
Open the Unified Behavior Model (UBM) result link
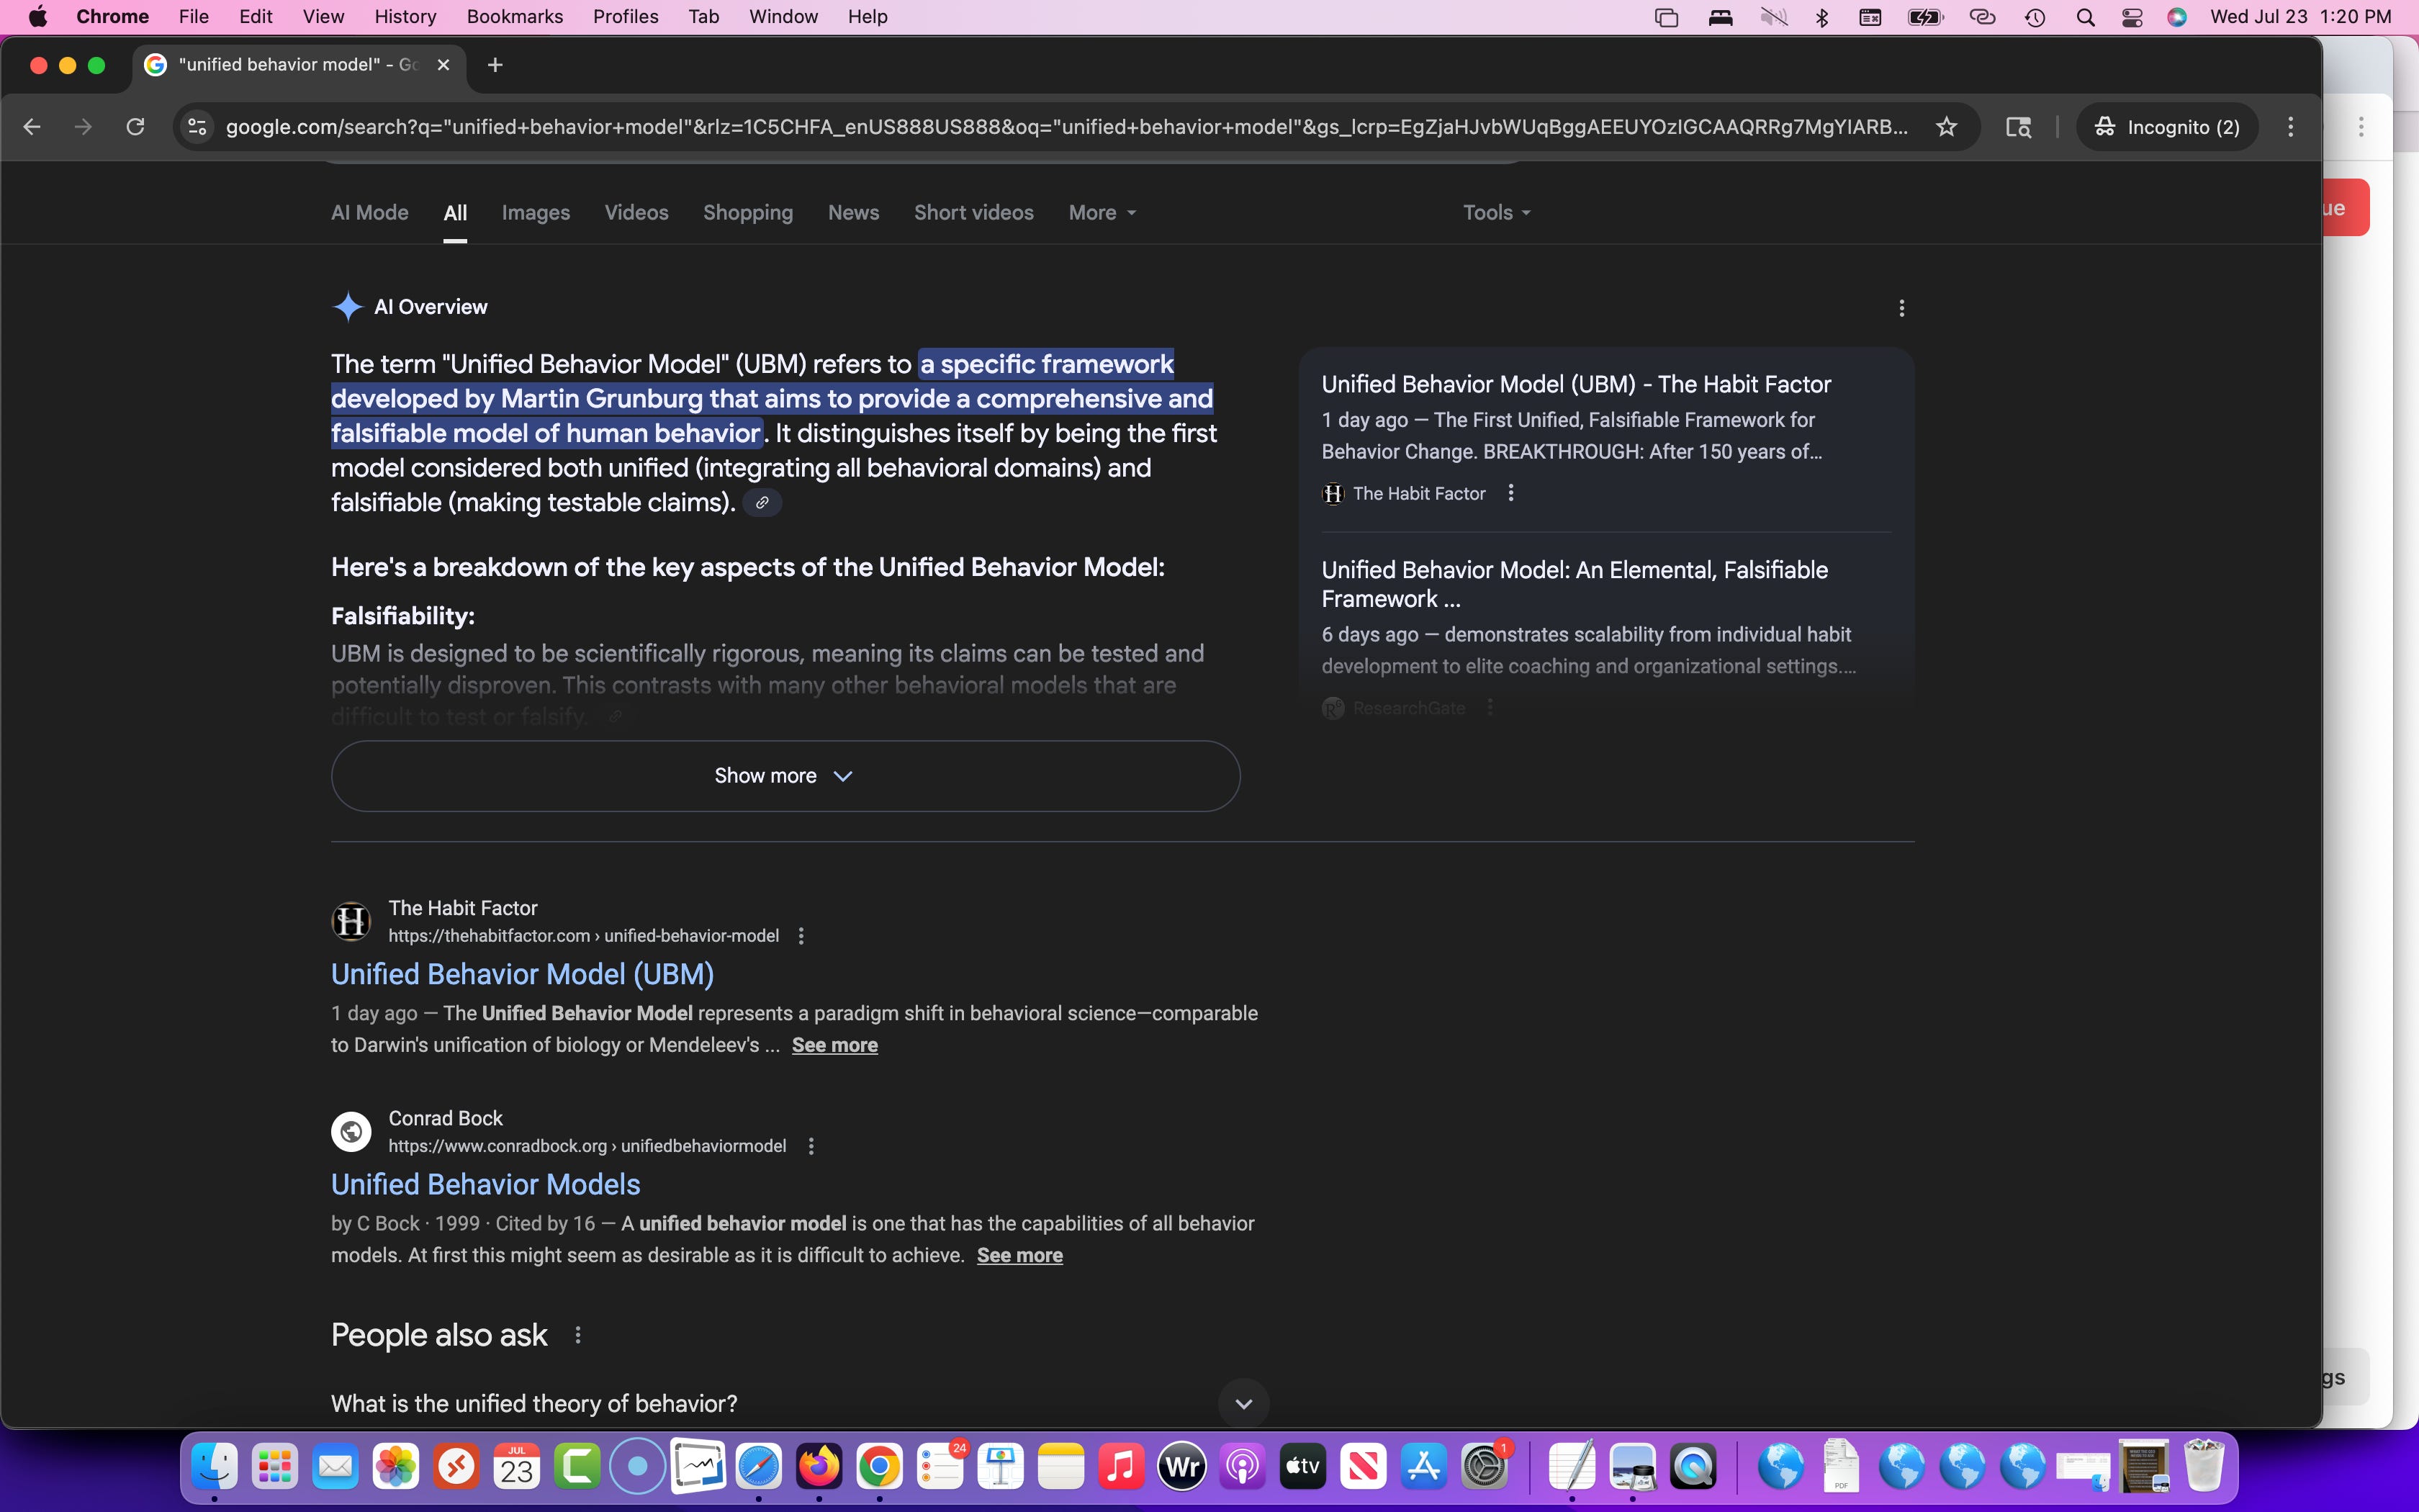[x=522, y=974]
